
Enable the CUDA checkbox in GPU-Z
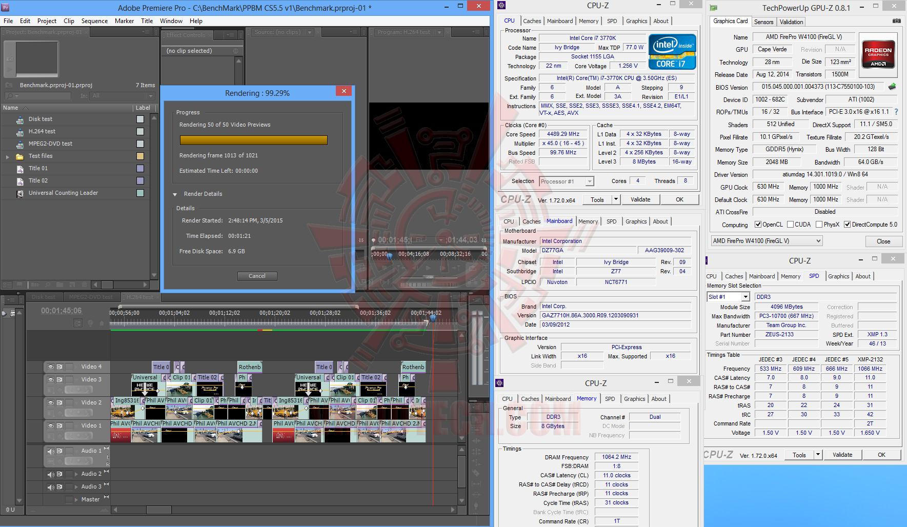(790, 225)
